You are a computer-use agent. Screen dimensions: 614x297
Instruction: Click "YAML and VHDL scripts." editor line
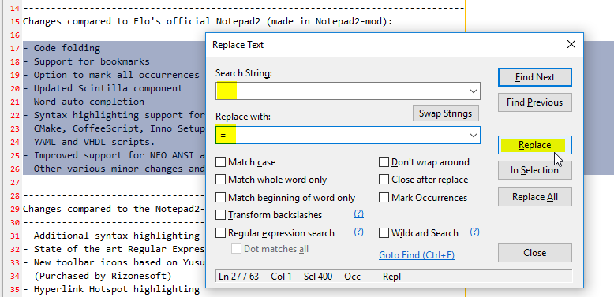coord(95,142)
